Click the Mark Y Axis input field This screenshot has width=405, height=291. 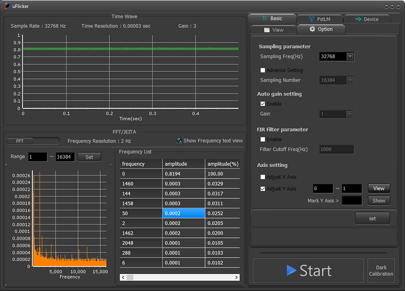(351, 200)
